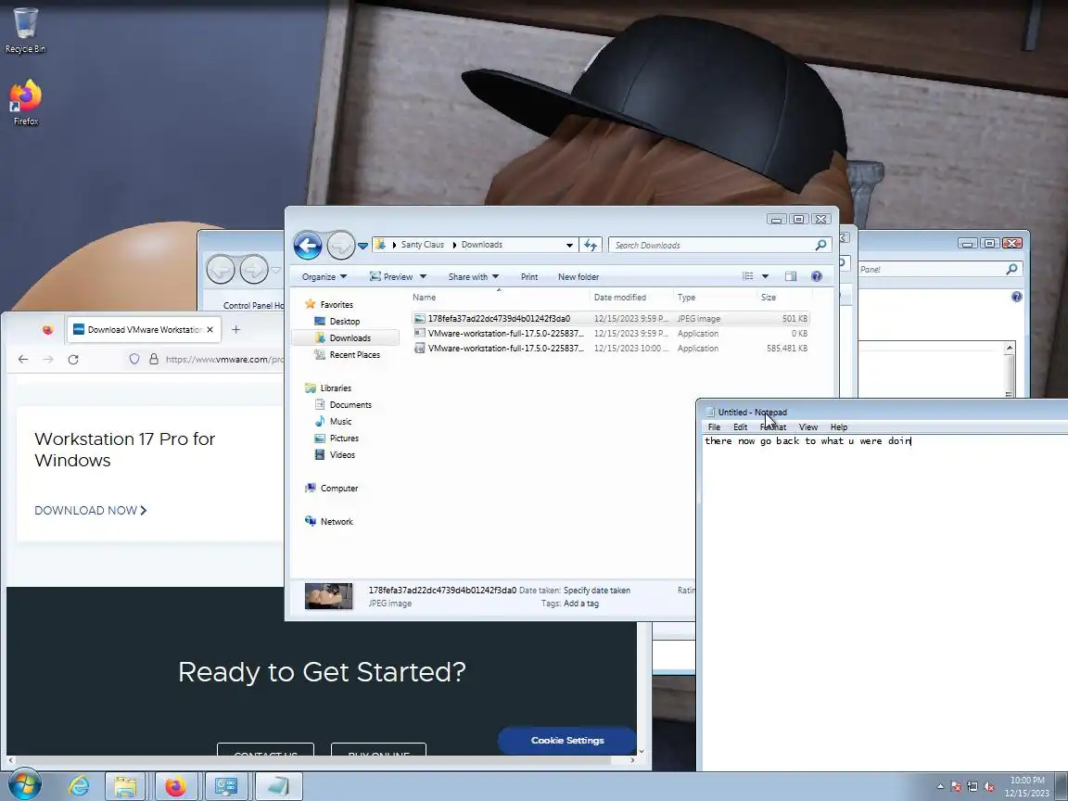Click Firefox back navigation arrow
1068x801 pixels.
pos(23,359)
